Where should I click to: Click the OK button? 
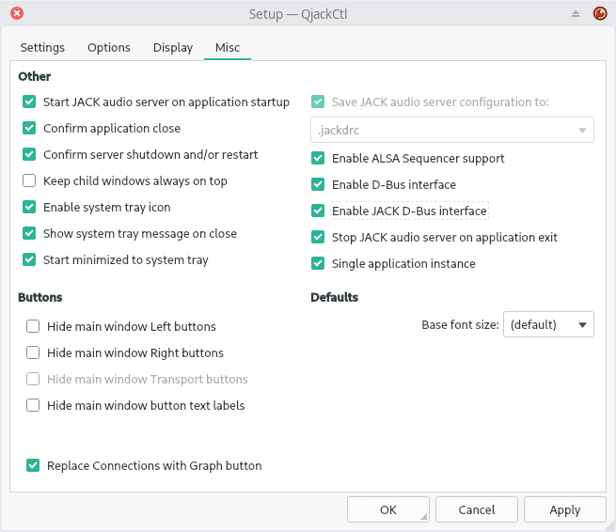pos(388,509)
